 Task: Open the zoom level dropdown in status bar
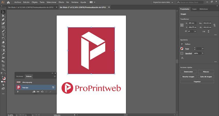17,115
